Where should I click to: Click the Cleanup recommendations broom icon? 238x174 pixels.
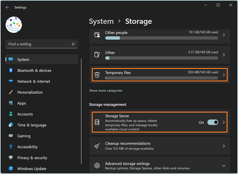click(x=97, y=146)
